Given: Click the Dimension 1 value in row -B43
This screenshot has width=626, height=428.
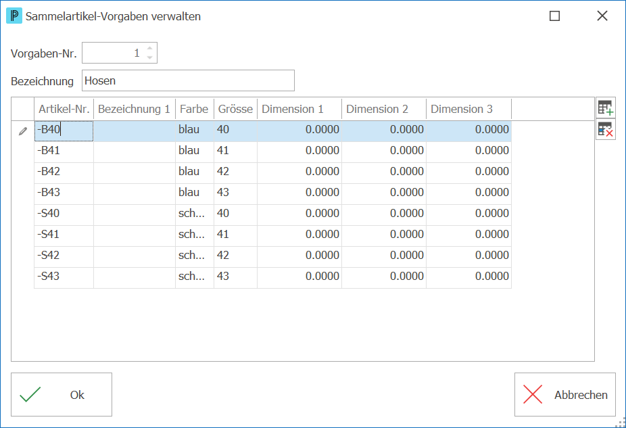Looking at the screenshot, I should coord(299,194).
